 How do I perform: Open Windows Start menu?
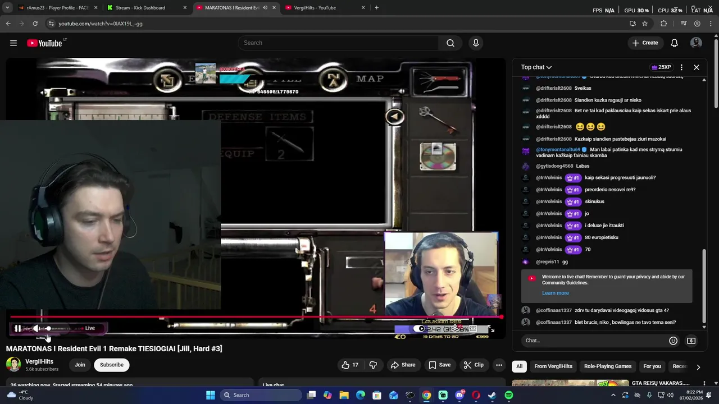tap(210, 395)
